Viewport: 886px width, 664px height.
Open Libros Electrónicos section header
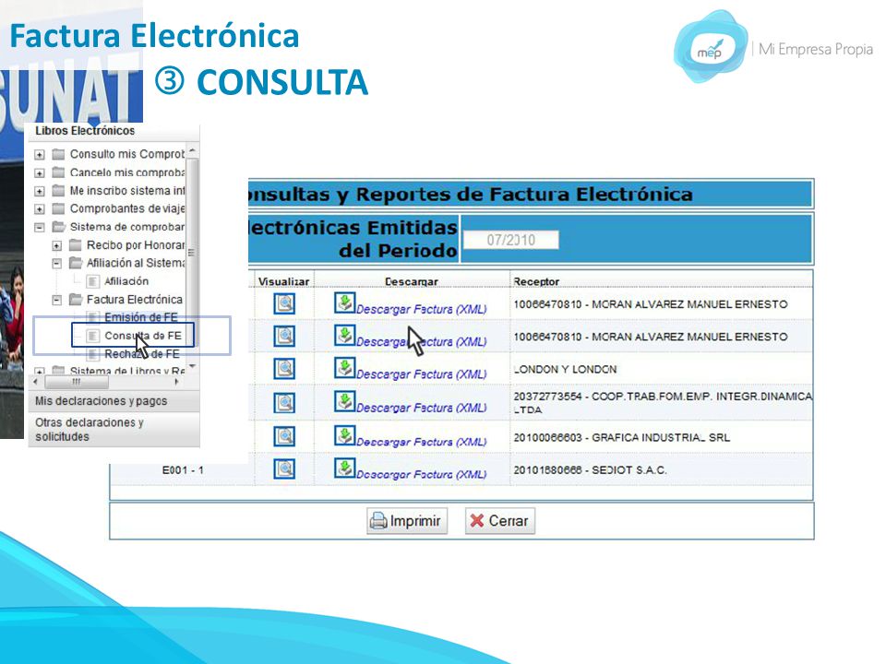coord(114,131)
